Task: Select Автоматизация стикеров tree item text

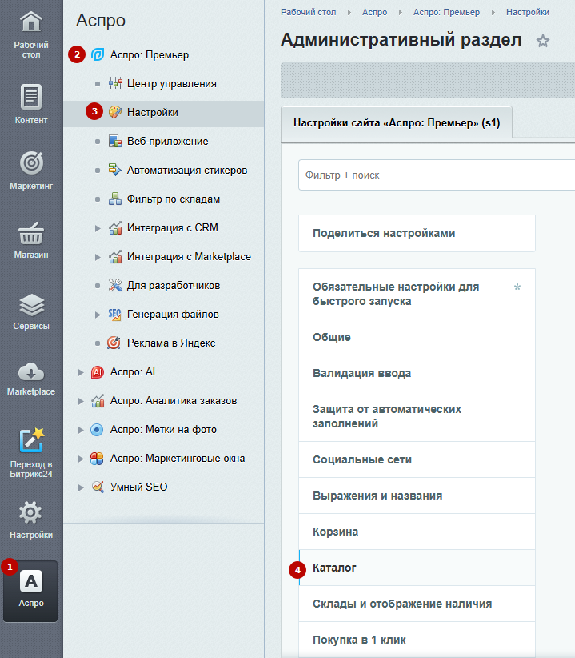Action: 187,170
